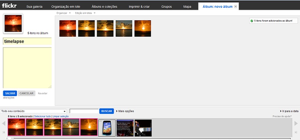Select the first red sunset photo in album
This screenshot has height=140, width=300.
(x=68, y=29)
